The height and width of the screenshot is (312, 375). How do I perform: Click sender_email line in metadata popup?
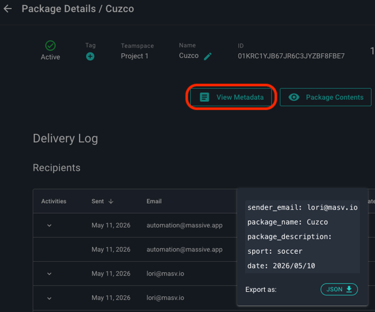(x=302, y=207)
